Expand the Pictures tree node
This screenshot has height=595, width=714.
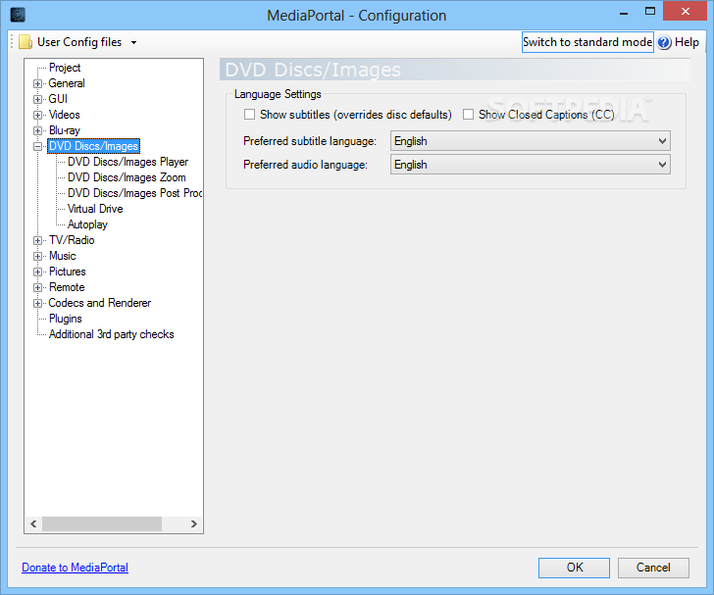[38, 272]
